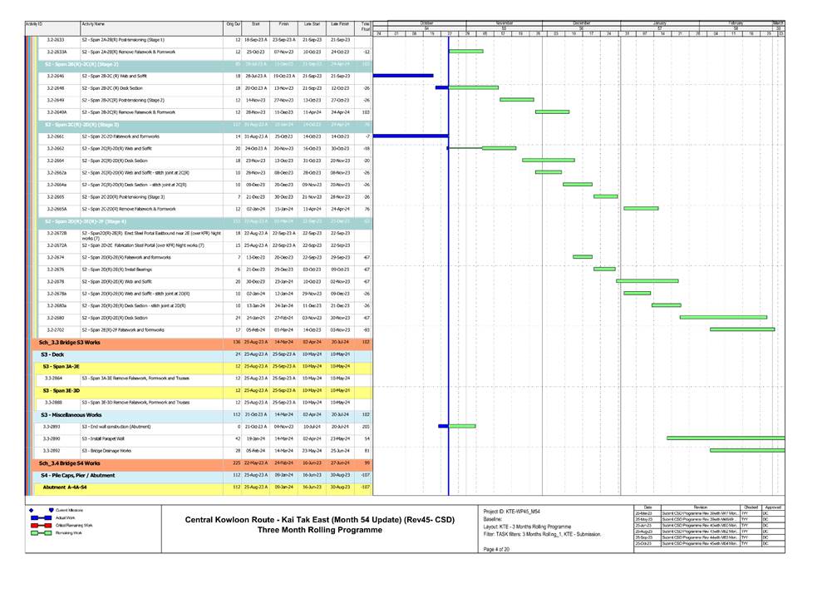Click the Gantt bar for 3.2-2680 Deck Section
Screen dimensions: 832x589
click(x=722, y=317)
